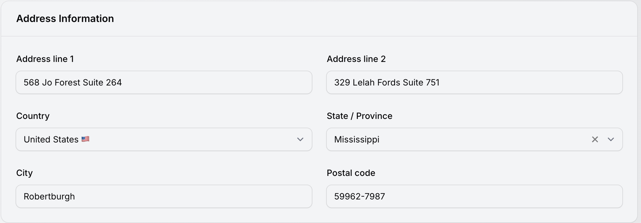The height and width of the screenshot is (223, 641).
Task: Expand the State / Province dropdown chevron
Action: point(611,139)
